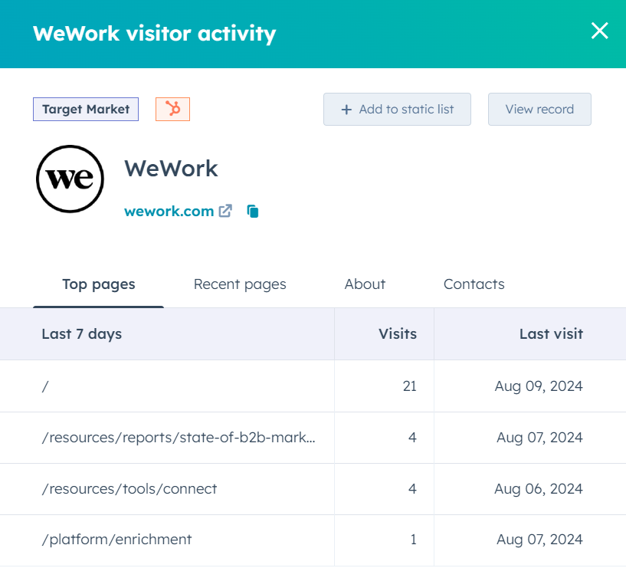Select the /resources/tools/connect page row
Viewport: 626px width, 568px height.
click(x=313, y=489)
